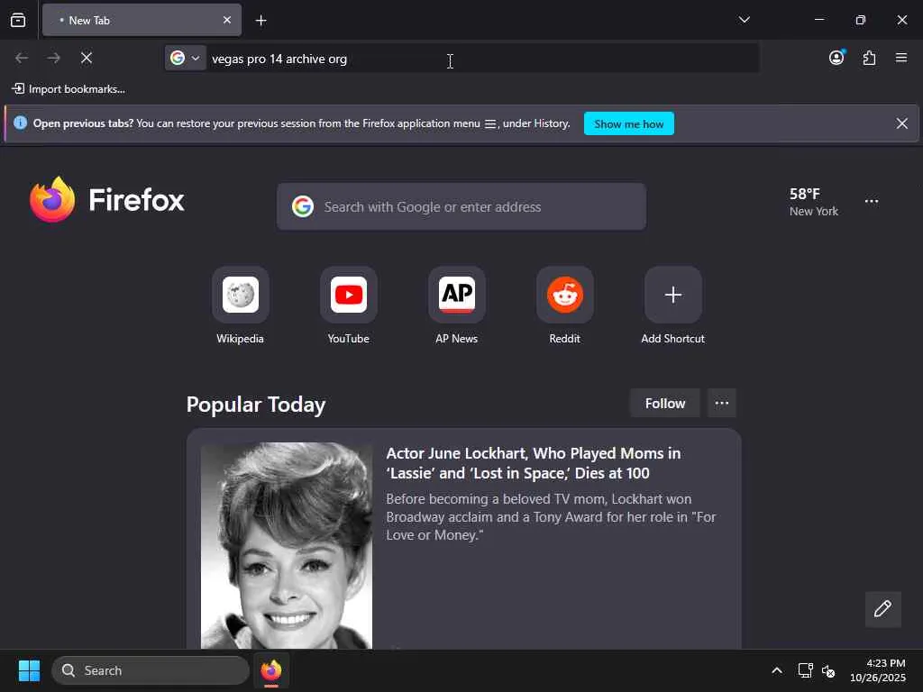Open Popular Today more options menu
The width and height of the screenshot is (923, 692).
coord(722,403)
